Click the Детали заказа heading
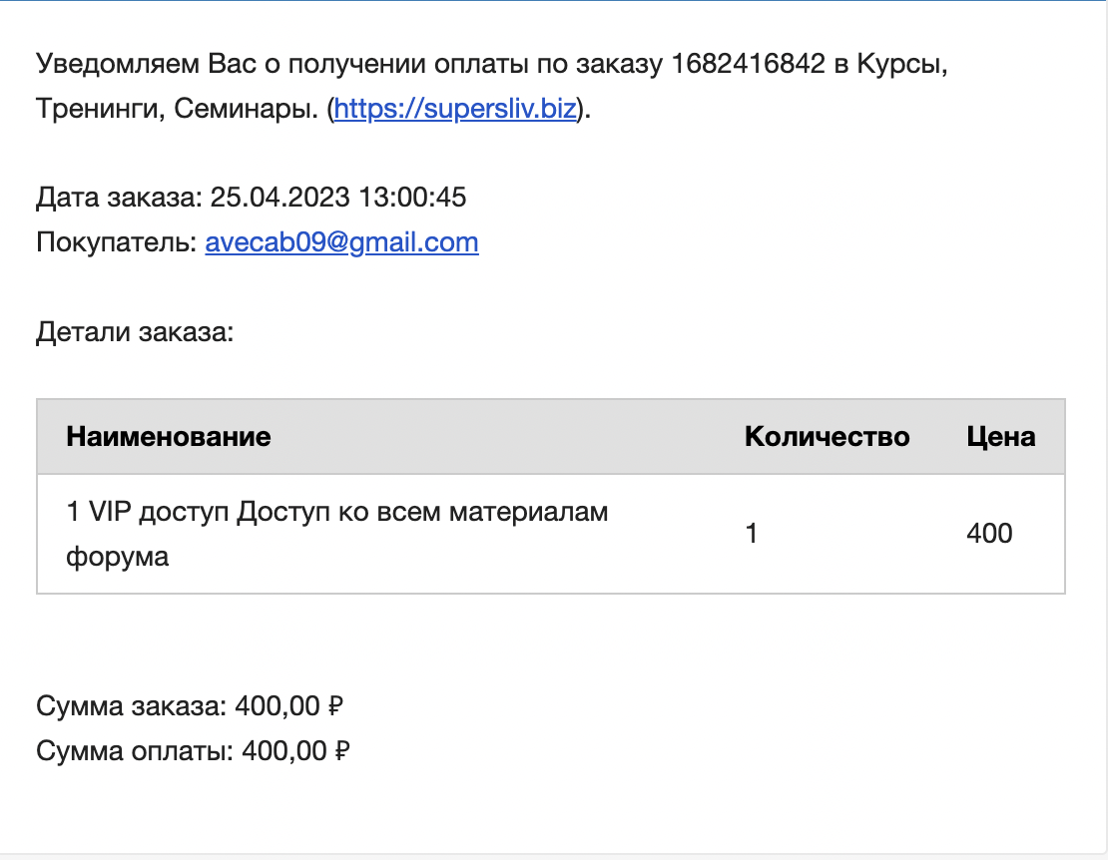 click(x=135, y=332)
